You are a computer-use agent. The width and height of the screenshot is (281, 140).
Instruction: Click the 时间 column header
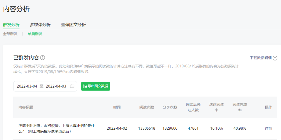tap(117, 107)
